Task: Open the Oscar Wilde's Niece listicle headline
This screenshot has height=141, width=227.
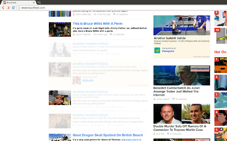Action: [90, 44]
